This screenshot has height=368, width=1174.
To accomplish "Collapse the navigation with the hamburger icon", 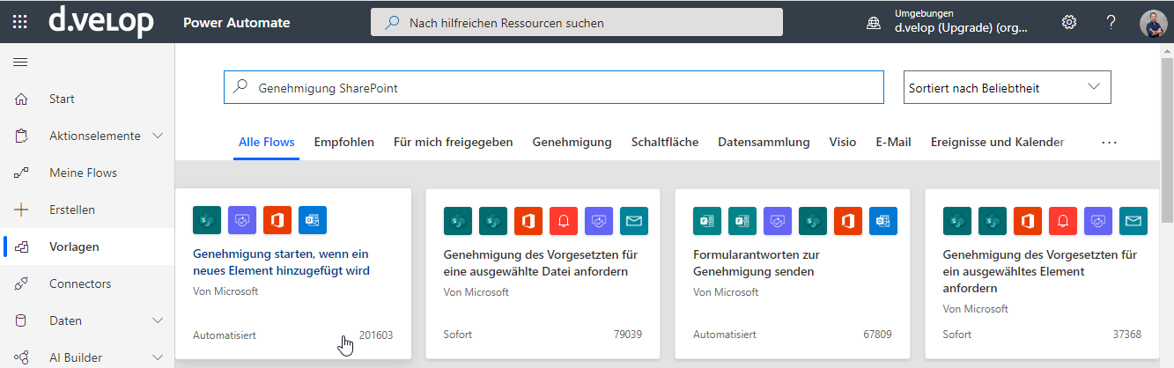I will click(20, 62).
